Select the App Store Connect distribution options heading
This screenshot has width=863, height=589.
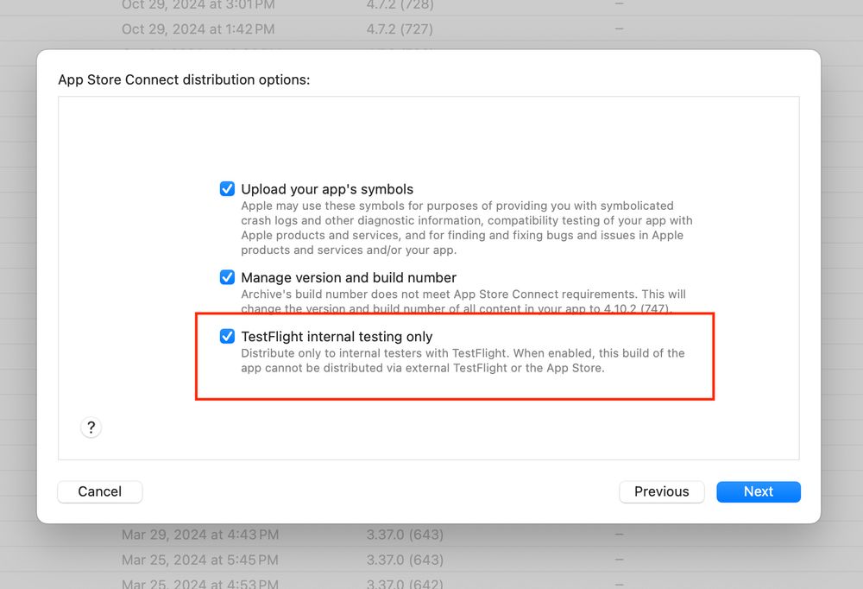coord(184,80)
